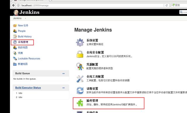Screen dimensions: 187x113
Task: Click the Manage Jenkins heading
Action: pyautogui.click(x=93, y=30)
